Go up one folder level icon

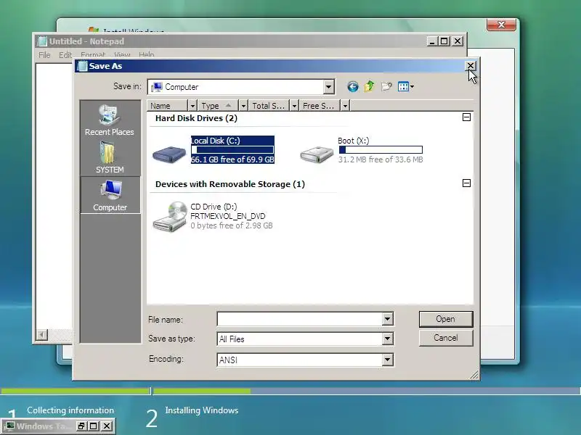[x=370, y=86]
